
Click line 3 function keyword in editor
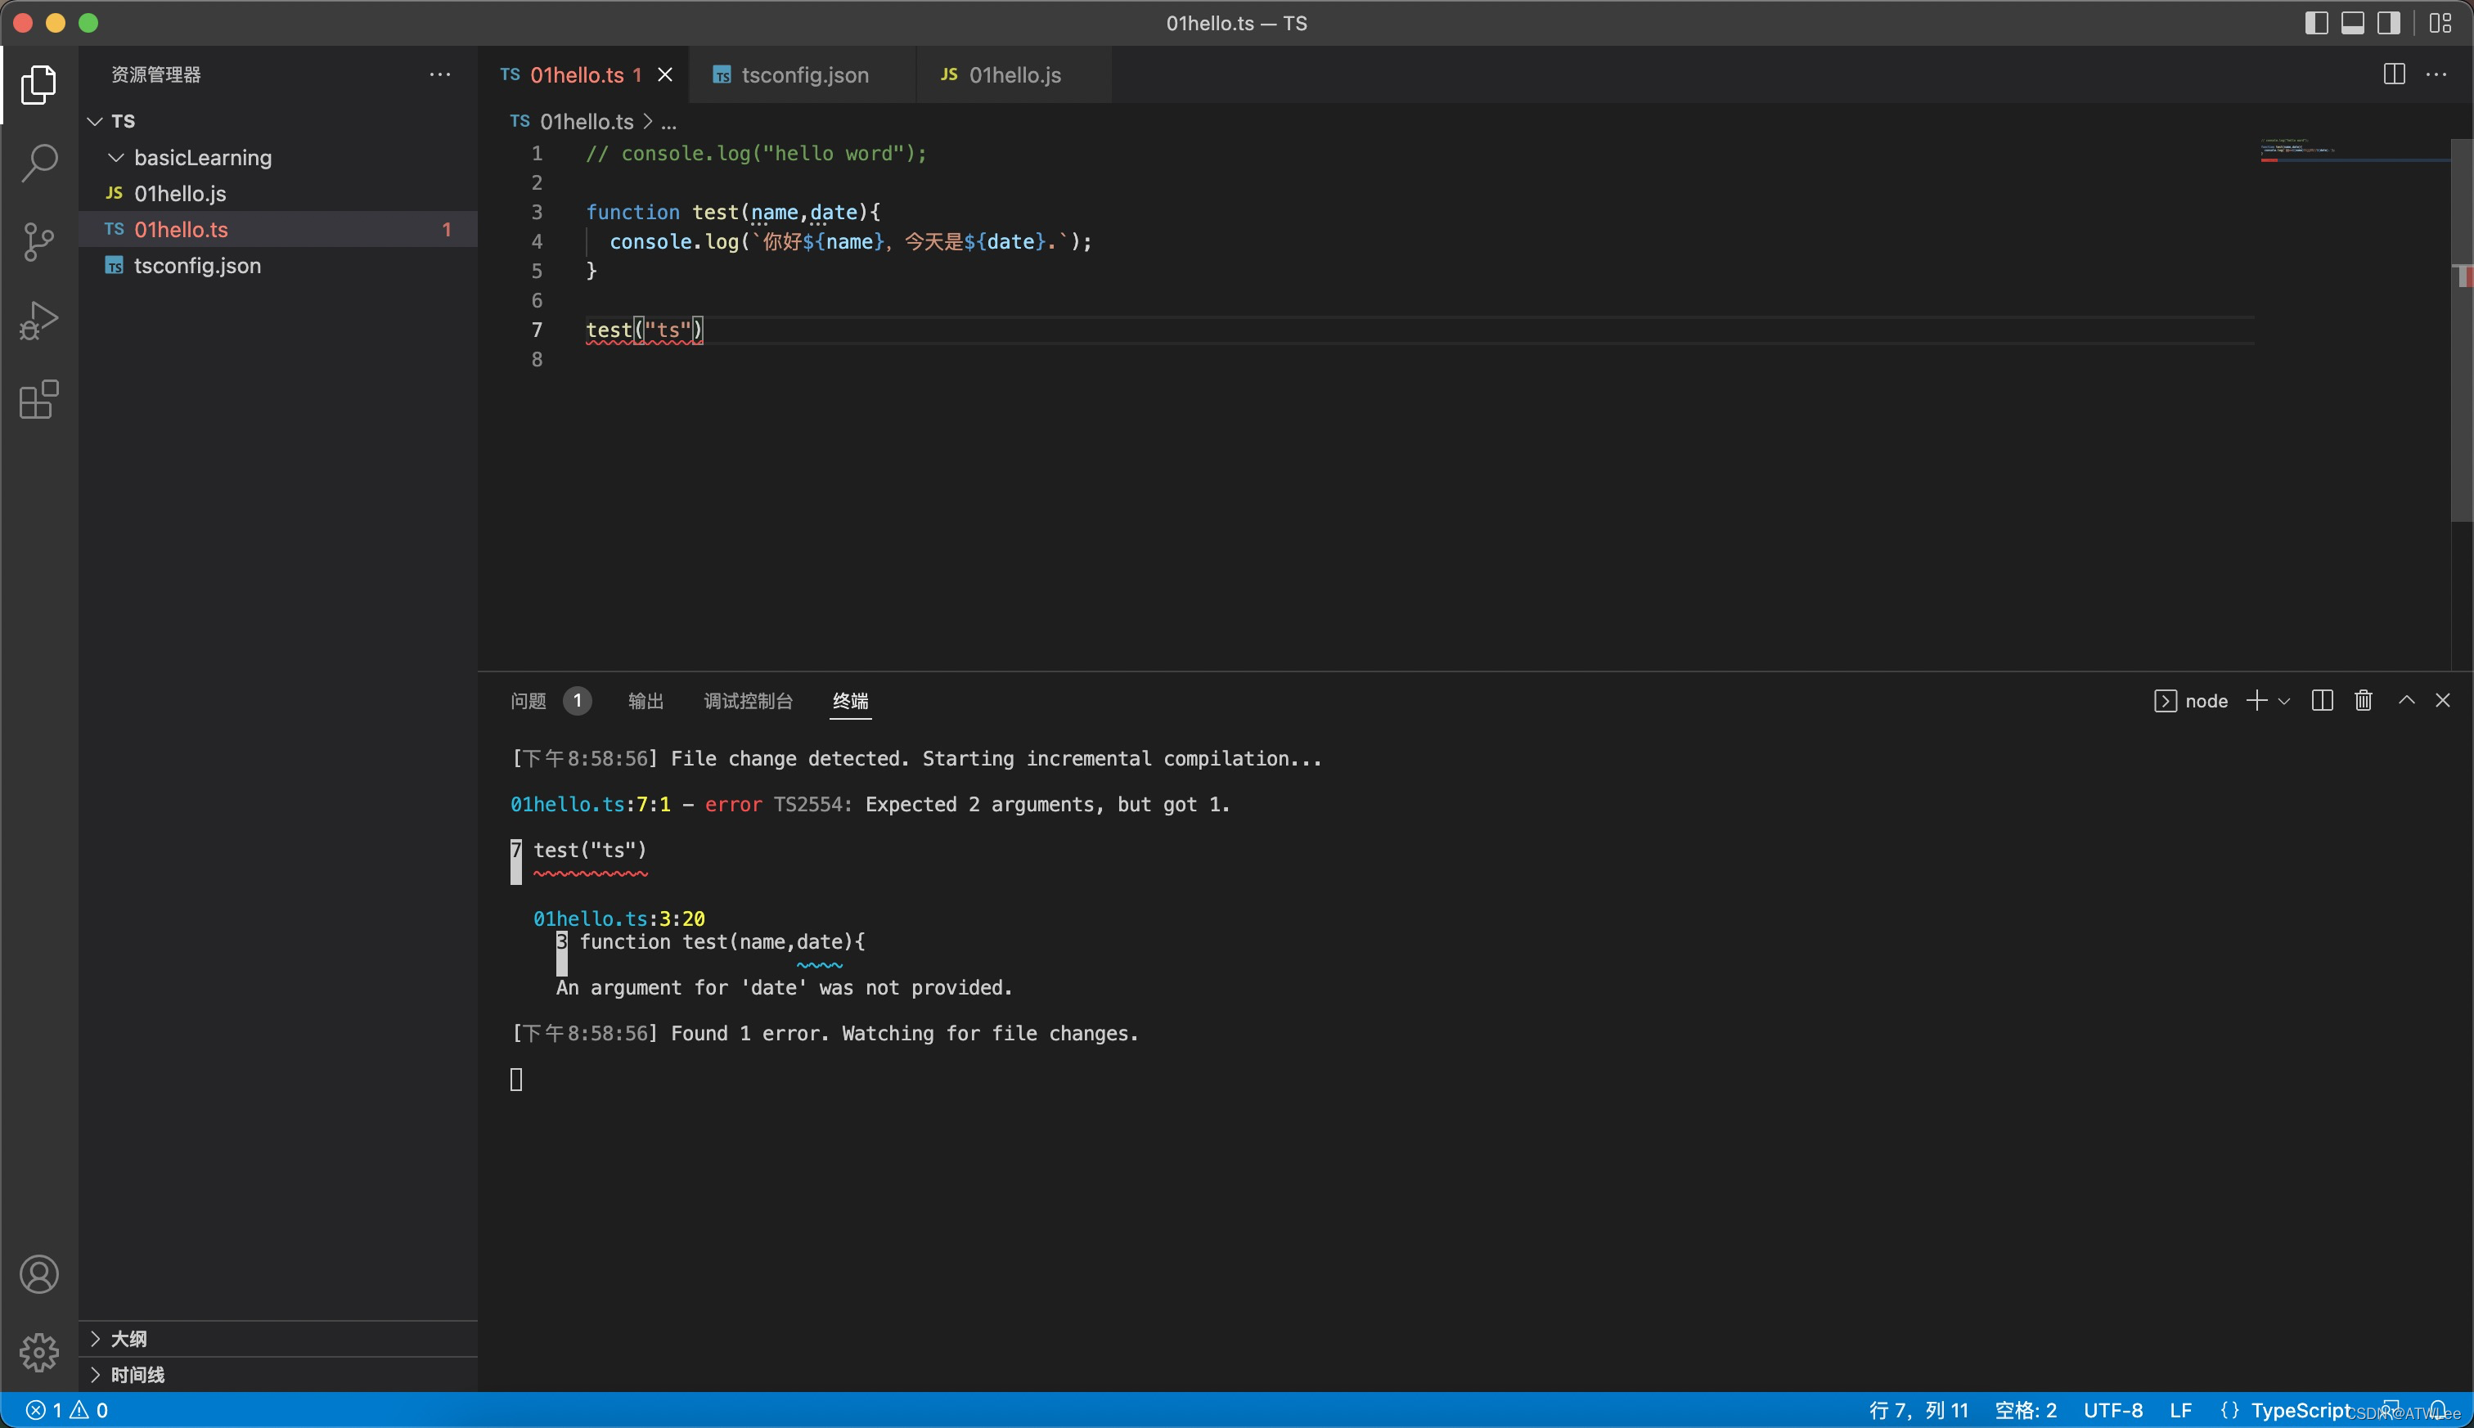click(x=632, y=212)
